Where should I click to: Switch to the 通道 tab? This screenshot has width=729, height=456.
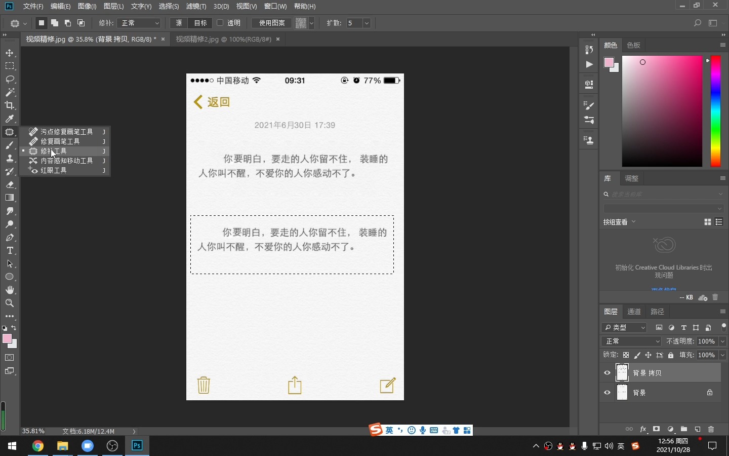click(634, 312)
